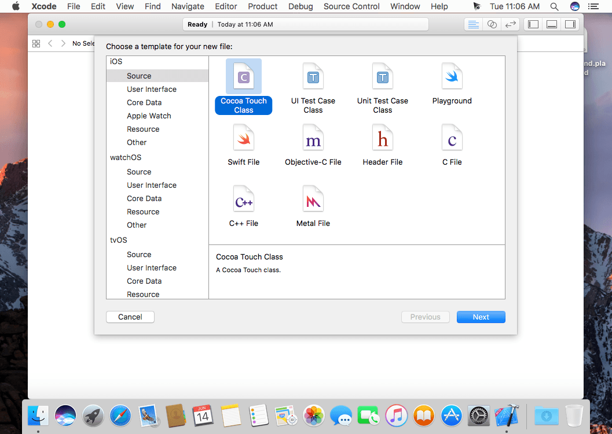612x434 pixels.
Task: Open App Store from the Dock
Action: (x=451, y=416)
